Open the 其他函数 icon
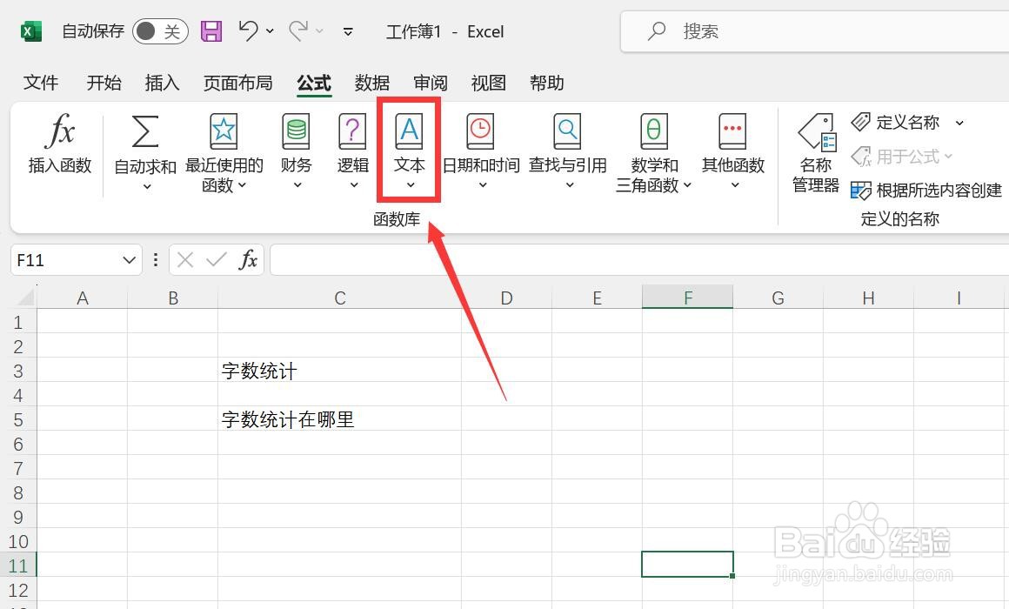The height and width of the screenshot is (609, 1009). click(x=733, y=131)
